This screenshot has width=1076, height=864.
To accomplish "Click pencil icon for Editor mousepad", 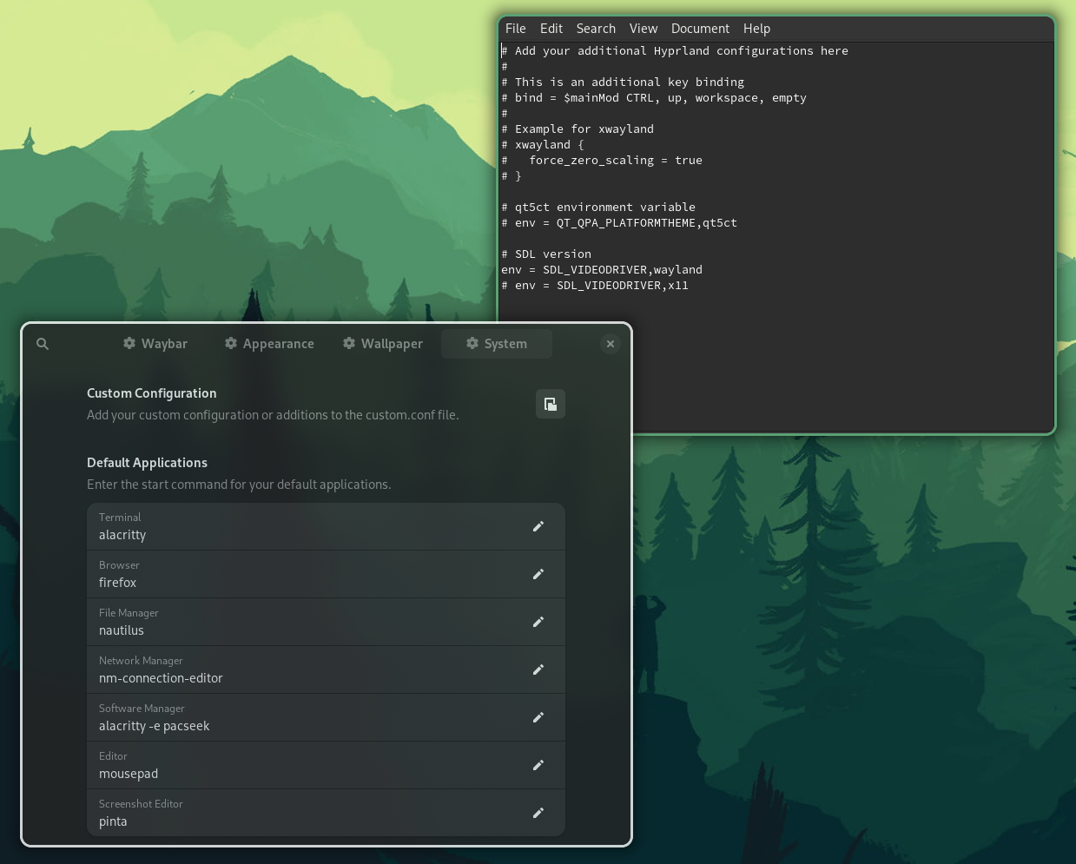I will 538,765.
